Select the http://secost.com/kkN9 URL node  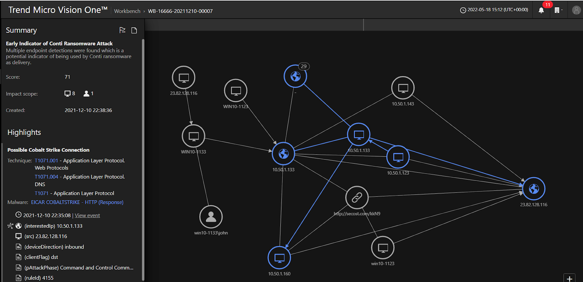(x=357, y=198)
